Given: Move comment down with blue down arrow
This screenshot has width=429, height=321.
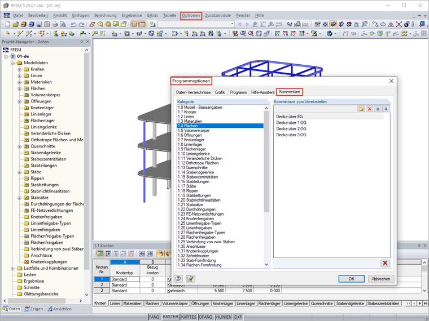Looking at the screenshot, I should (386, 109).
